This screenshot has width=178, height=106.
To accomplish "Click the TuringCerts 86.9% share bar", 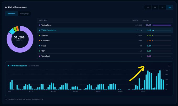I will pos(162,25).
